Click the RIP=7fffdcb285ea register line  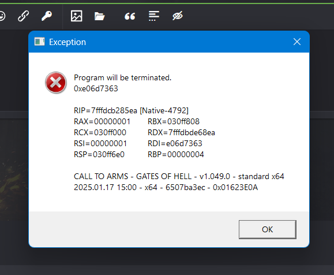[131, 110]
